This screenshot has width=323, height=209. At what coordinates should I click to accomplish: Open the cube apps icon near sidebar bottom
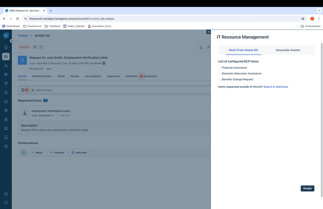pyautogui.click(x=6, y=194)
